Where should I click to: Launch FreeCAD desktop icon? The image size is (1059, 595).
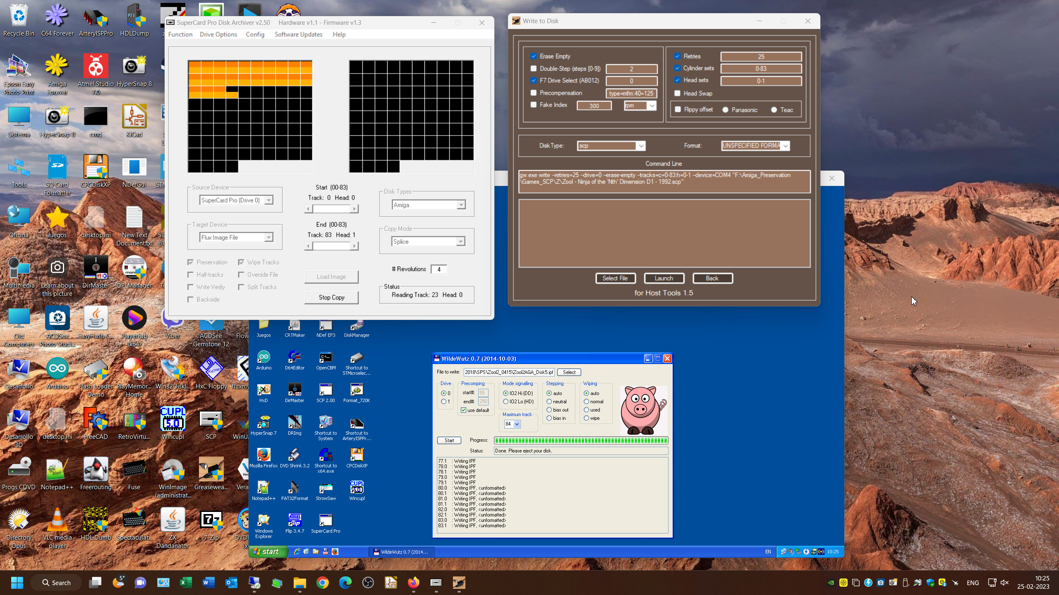(96, 423)
